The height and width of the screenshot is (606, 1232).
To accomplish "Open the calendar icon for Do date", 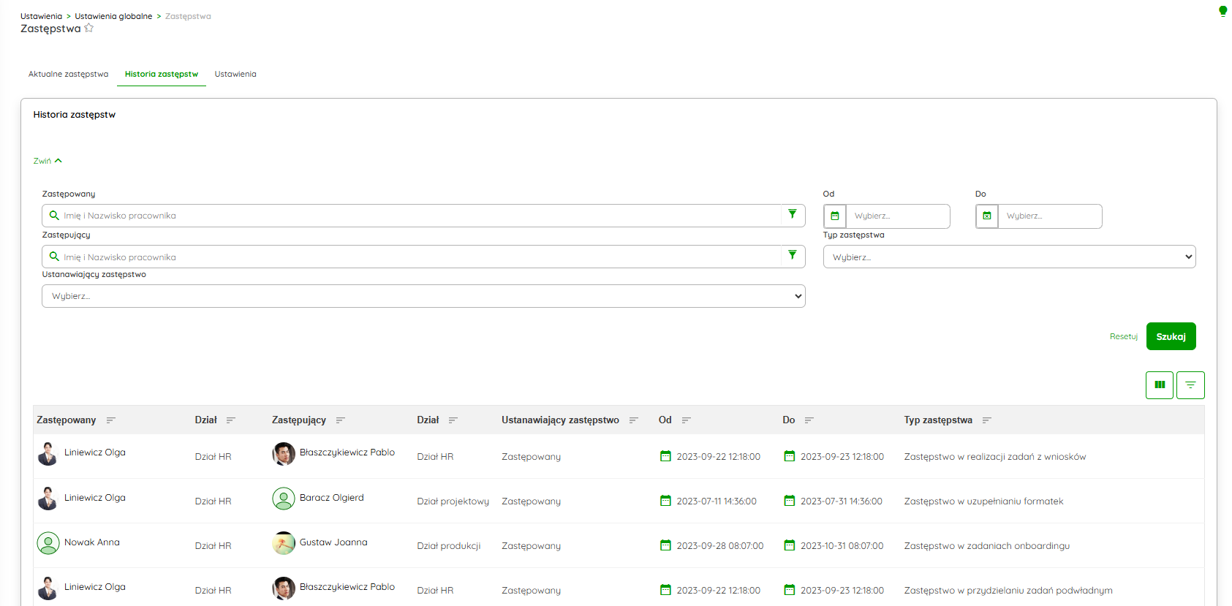I will click(x=987, y=216).
